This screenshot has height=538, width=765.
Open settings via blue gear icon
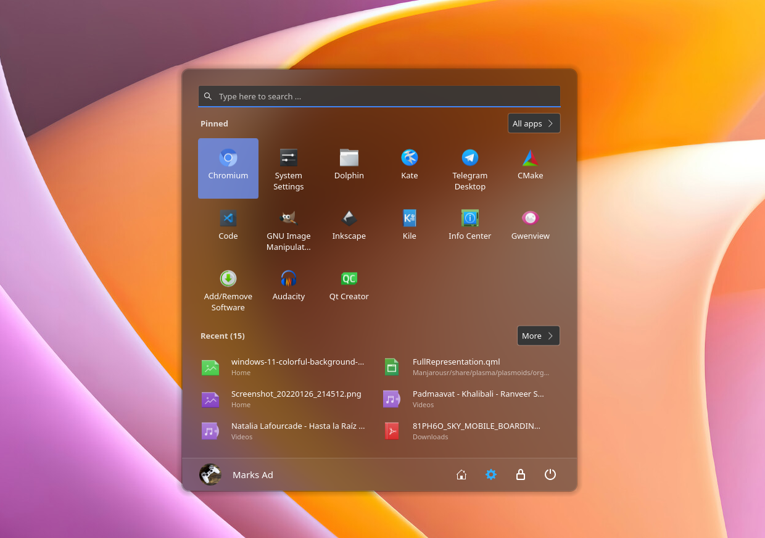[491, 474]
